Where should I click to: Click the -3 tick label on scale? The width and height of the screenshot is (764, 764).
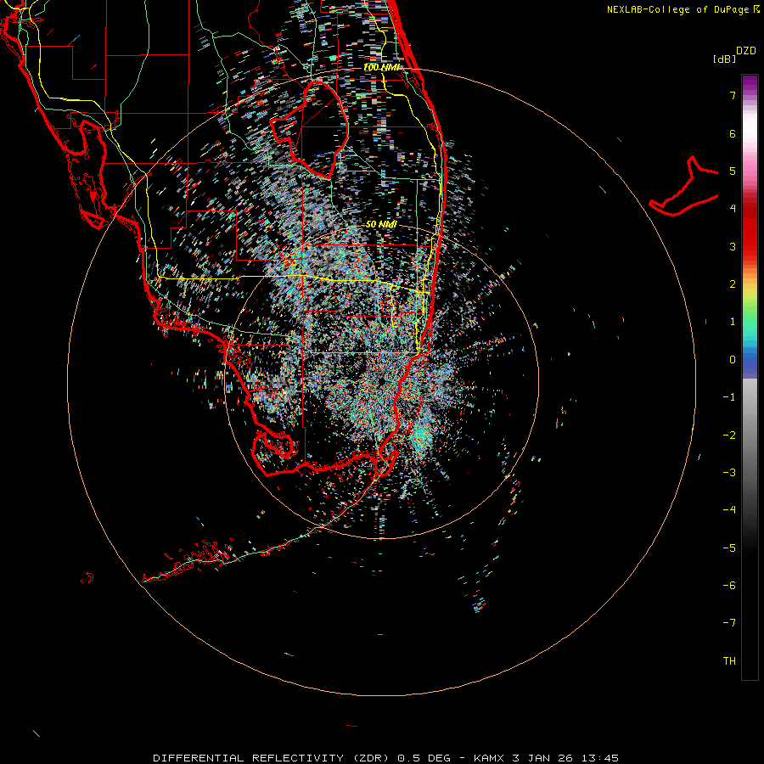tap(729, 473)
